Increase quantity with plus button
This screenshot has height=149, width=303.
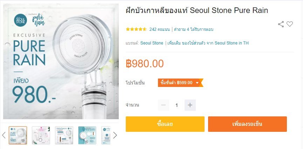point(190,105)
